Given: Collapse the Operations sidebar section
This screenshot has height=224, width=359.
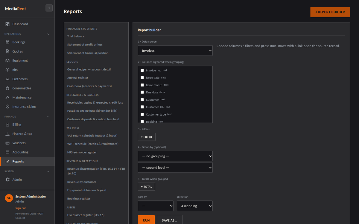Looking at the screenshot, I should click(48, 34).
